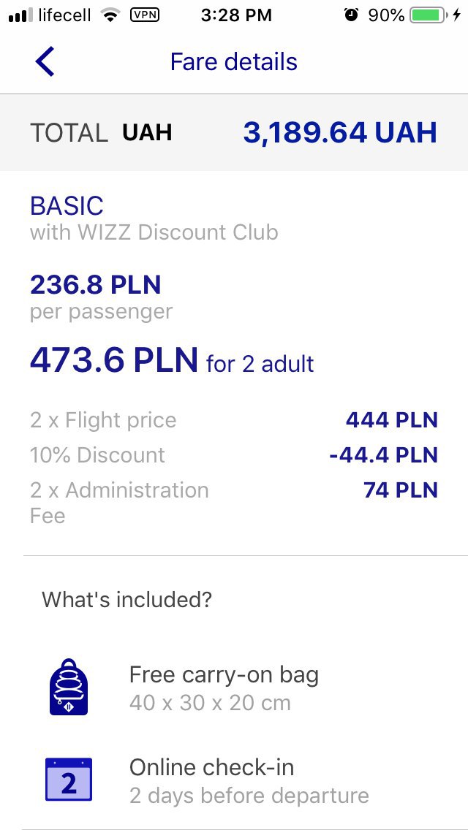Tap the back arrow icon

coord(45,62)
